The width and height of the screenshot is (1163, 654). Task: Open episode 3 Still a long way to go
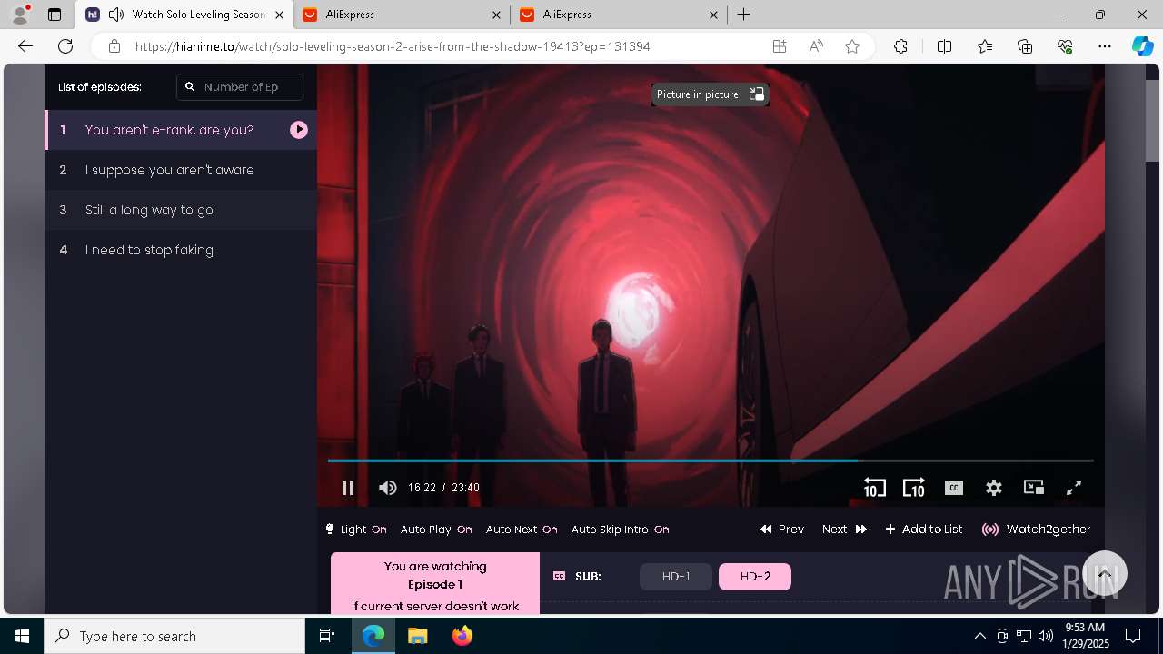tap(181, 210)
